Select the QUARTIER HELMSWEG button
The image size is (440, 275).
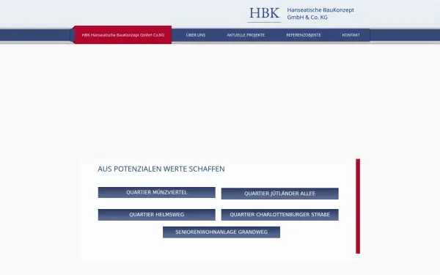point(157,215)
